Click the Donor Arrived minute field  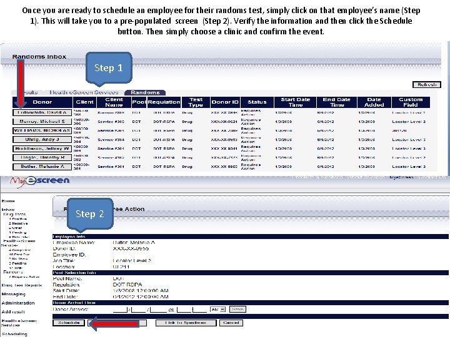click(x=200, y=310)
